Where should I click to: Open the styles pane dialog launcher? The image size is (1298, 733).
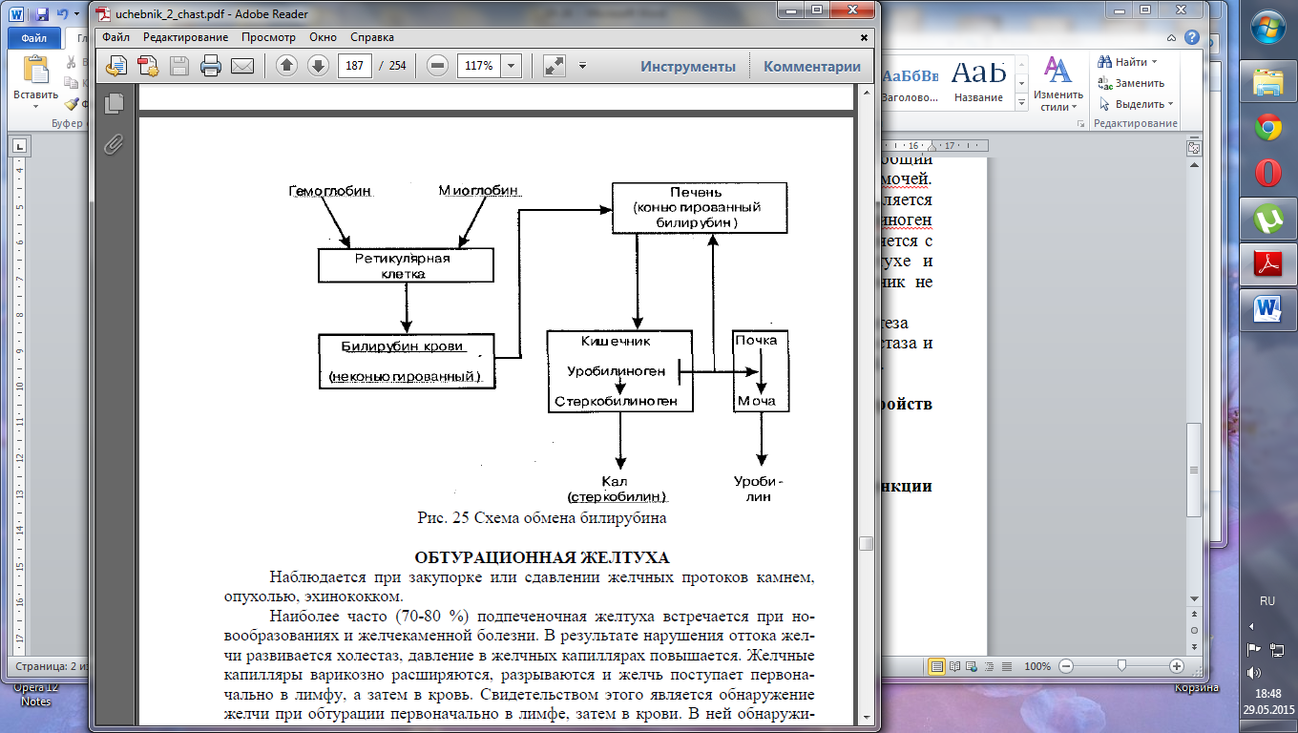click(x=1081, y=125)
